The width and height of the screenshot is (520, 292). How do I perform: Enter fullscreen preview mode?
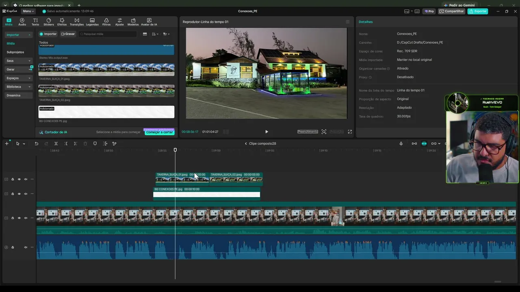tap(350, 132)
